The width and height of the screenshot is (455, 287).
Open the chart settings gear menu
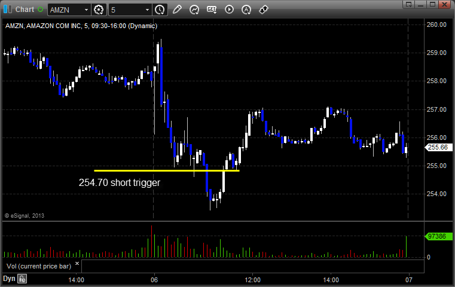99,10
